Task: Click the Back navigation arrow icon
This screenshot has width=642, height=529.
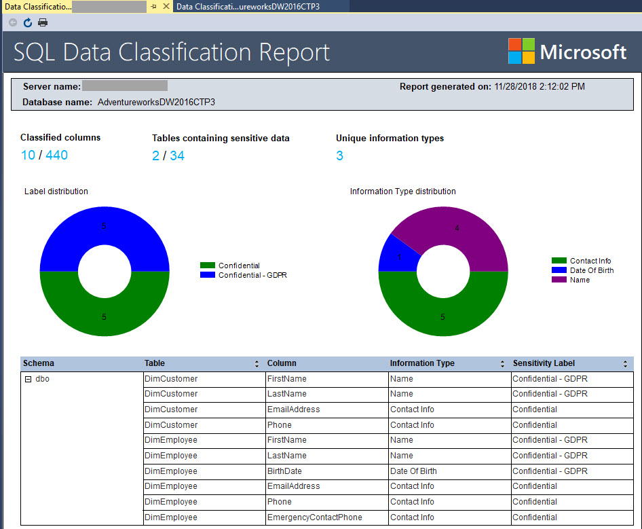Action: coord(12,22)
